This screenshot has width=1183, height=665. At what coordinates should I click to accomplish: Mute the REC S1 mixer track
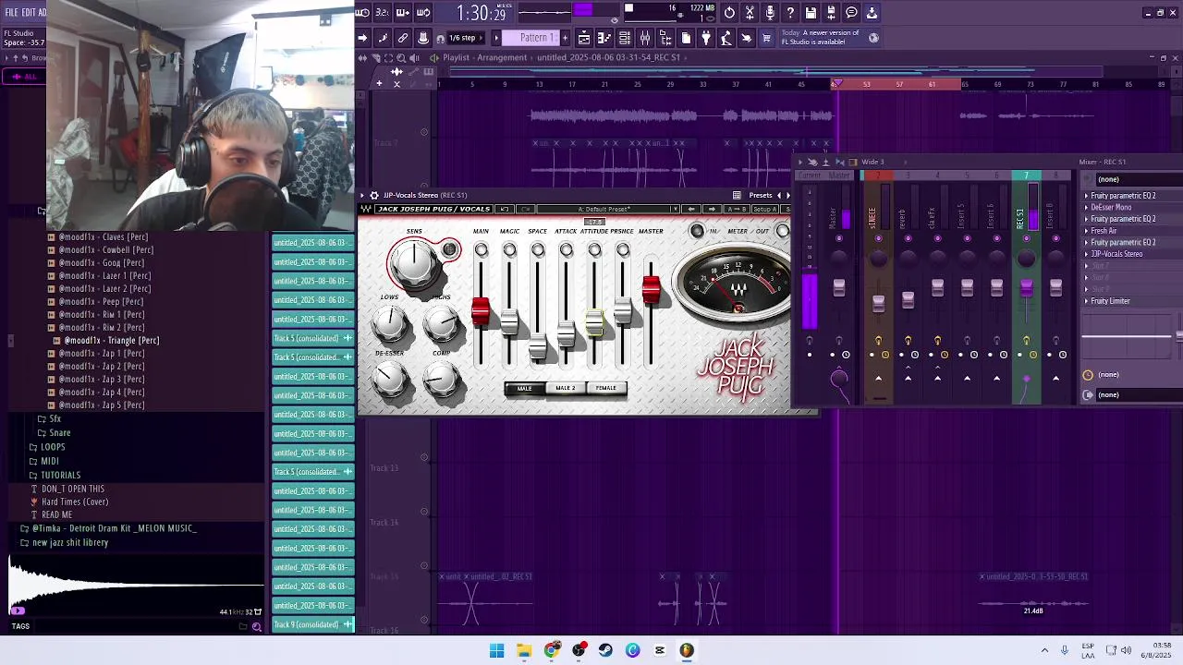click(x=1026, y=238)
